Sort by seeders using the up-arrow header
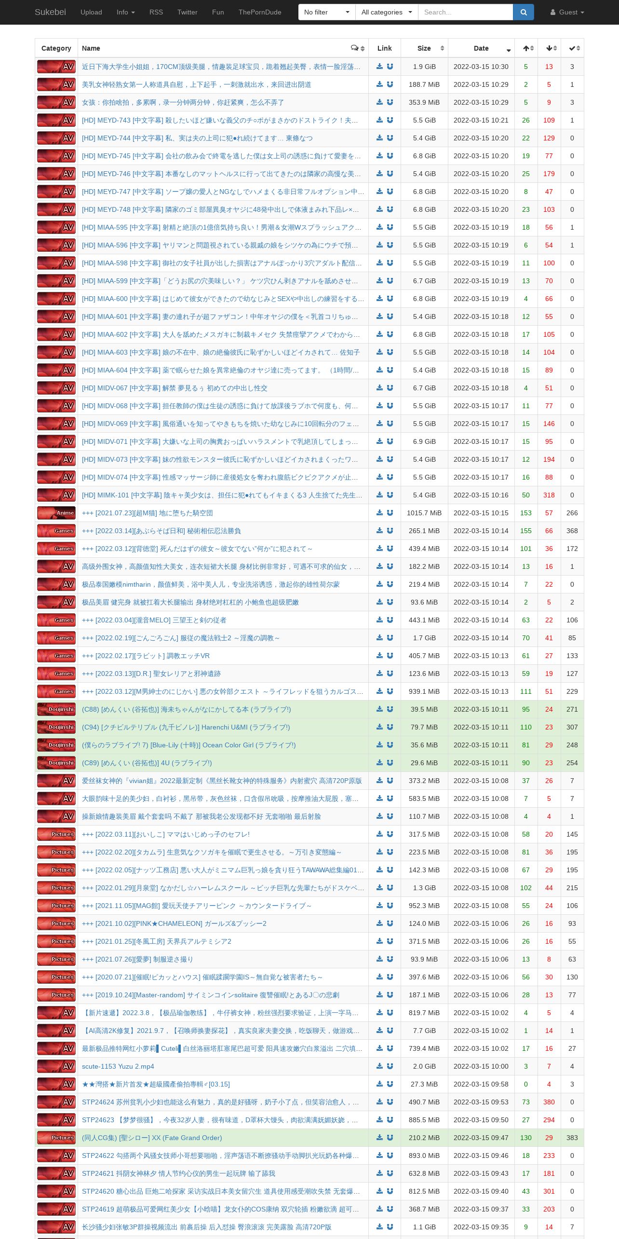Viewport: 619px width, 1239px height. click(x=526, y=48)
